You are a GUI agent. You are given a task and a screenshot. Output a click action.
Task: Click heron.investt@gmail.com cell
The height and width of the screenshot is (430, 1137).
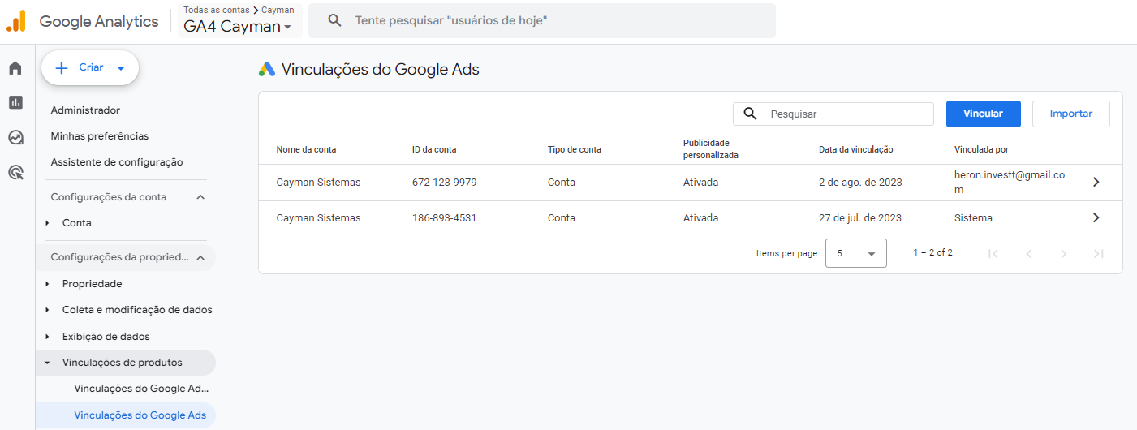[1010, 183]
